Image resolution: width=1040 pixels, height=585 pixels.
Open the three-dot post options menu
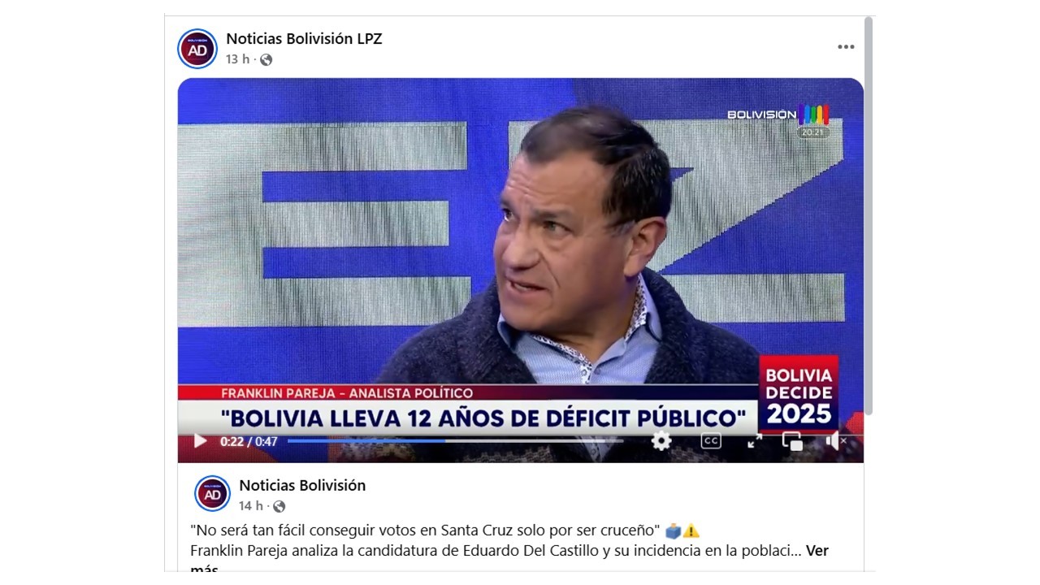tap(846, 47)
